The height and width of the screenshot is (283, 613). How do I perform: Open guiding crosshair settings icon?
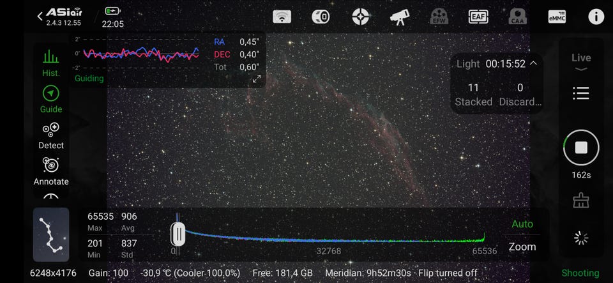(x=360, y=17)
